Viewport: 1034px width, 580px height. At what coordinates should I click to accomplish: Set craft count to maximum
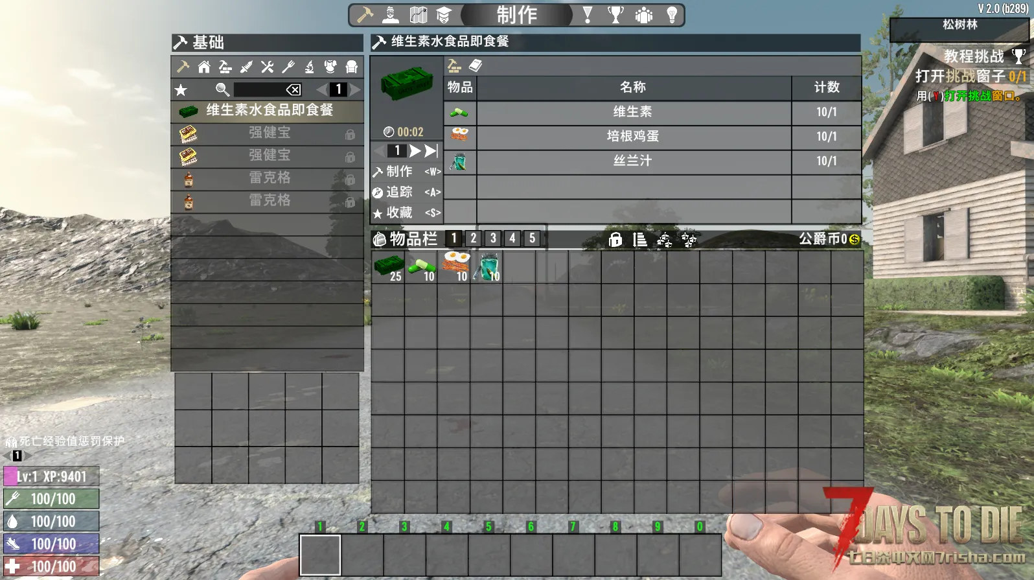[431, 151]
